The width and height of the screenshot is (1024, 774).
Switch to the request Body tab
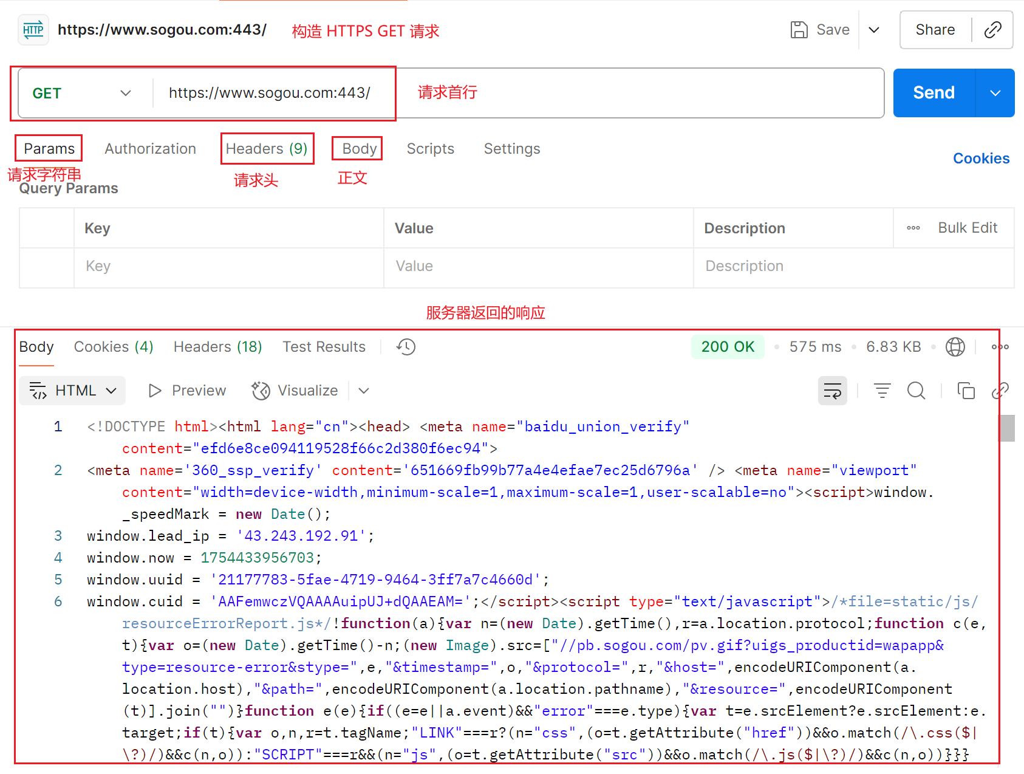[x=360, y=149]
